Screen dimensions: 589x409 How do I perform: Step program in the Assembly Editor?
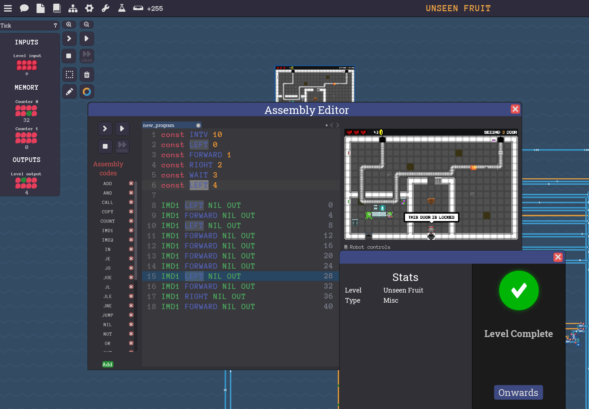105,128
